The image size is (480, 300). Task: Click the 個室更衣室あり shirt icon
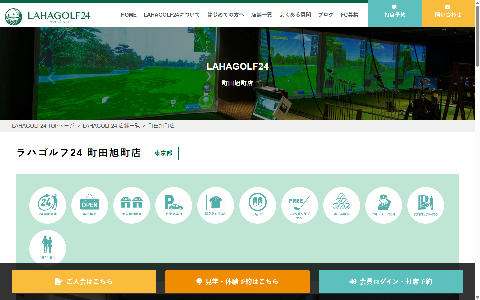click(x=216, y=205)
